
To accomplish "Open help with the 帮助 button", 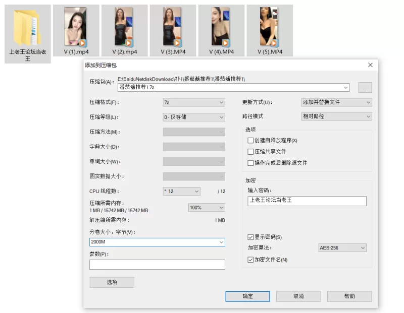I will pos(349,296).
